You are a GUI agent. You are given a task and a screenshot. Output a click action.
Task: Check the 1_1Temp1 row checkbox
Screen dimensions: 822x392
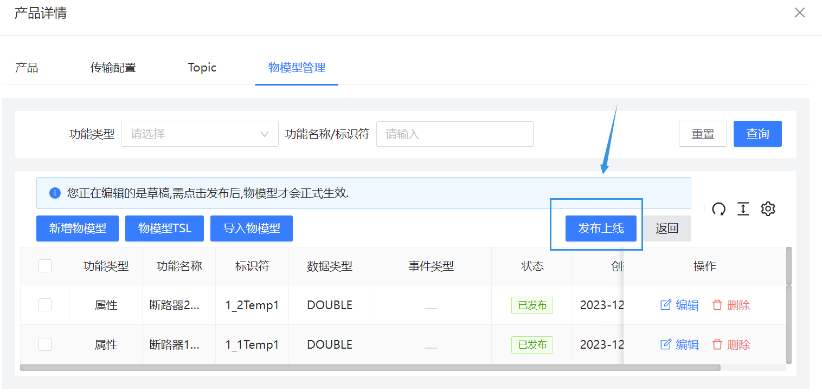point(45,345)
